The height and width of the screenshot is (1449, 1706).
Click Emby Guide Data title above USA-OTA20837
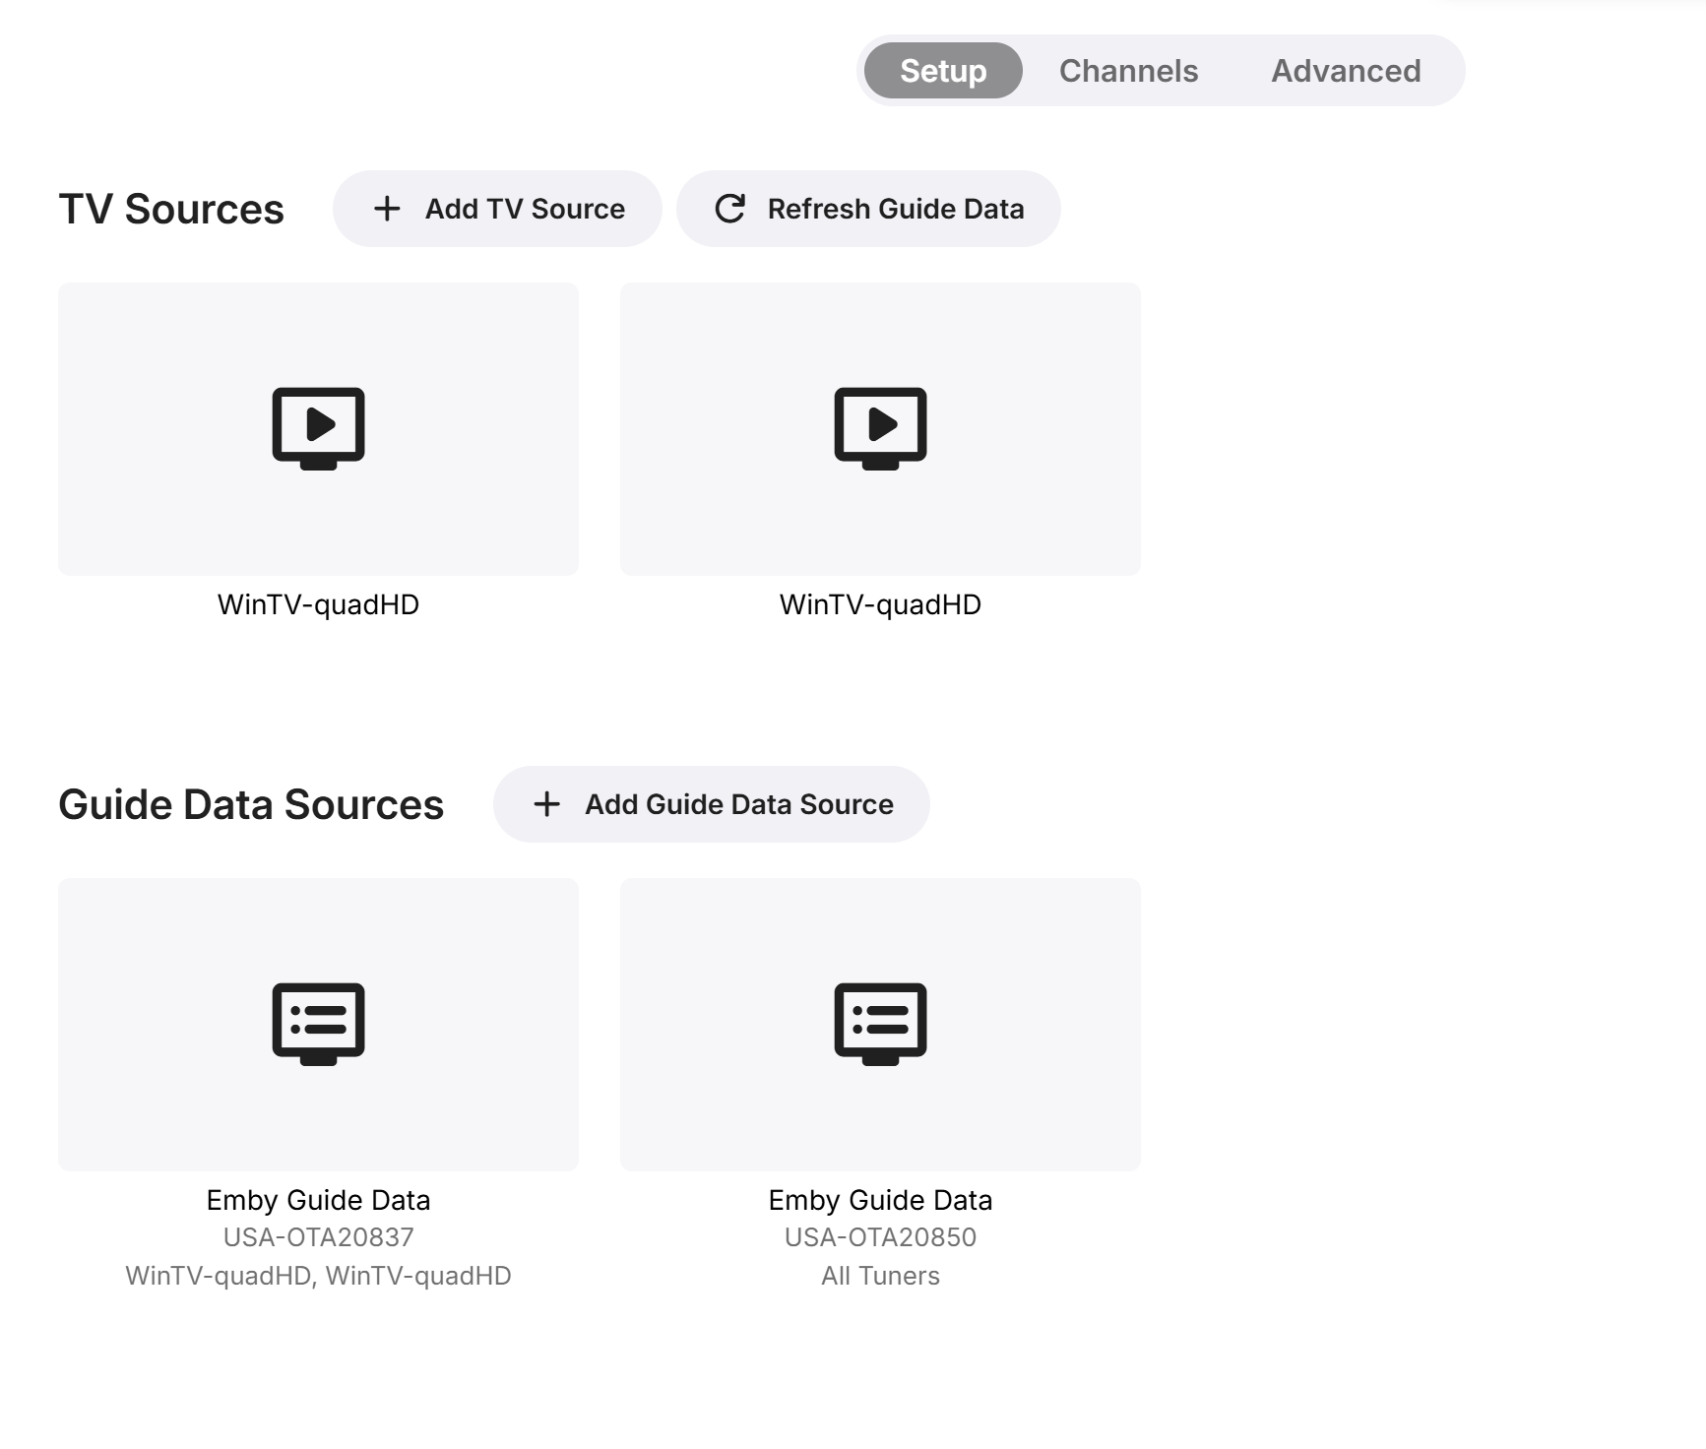pos(318,1200)
